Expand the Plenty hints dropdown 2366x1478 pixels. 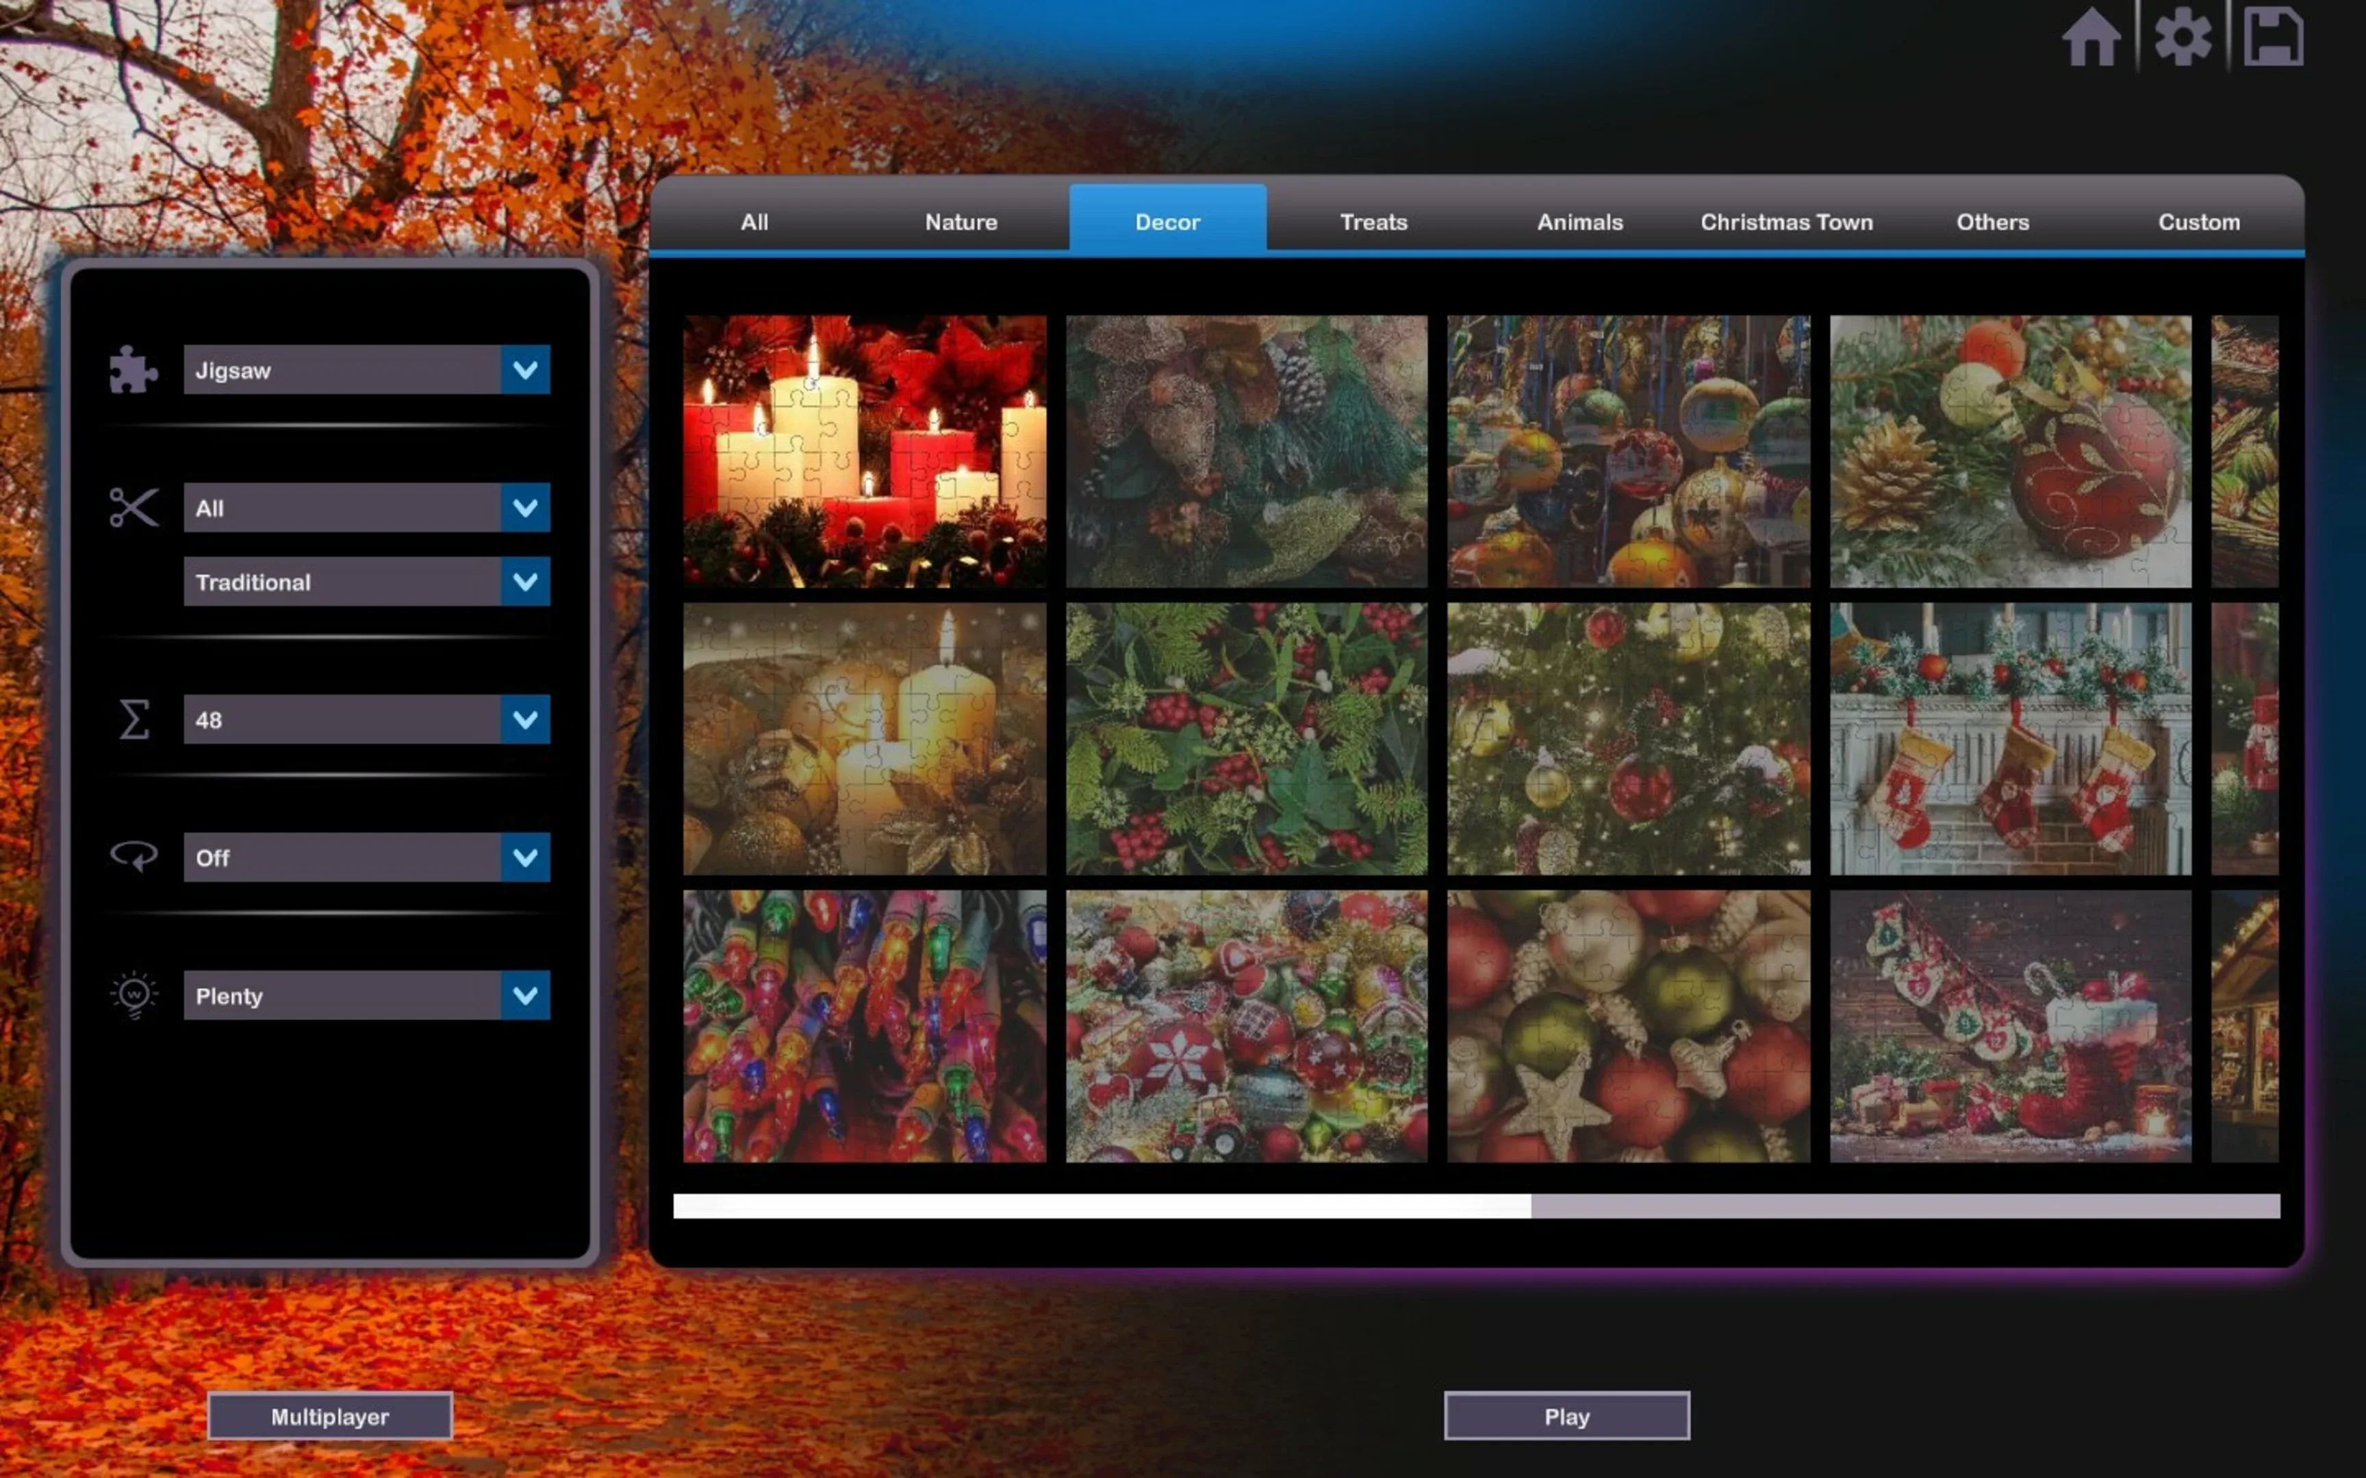coord(525,995)
